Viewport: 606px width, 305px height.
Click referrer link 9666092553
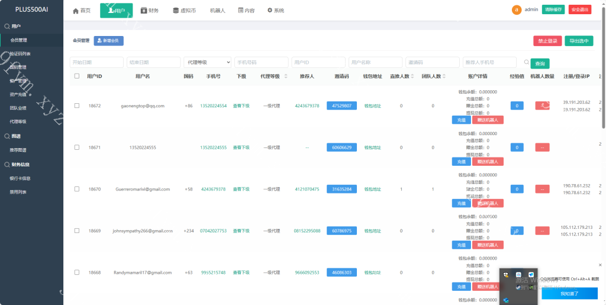[307, 273]
